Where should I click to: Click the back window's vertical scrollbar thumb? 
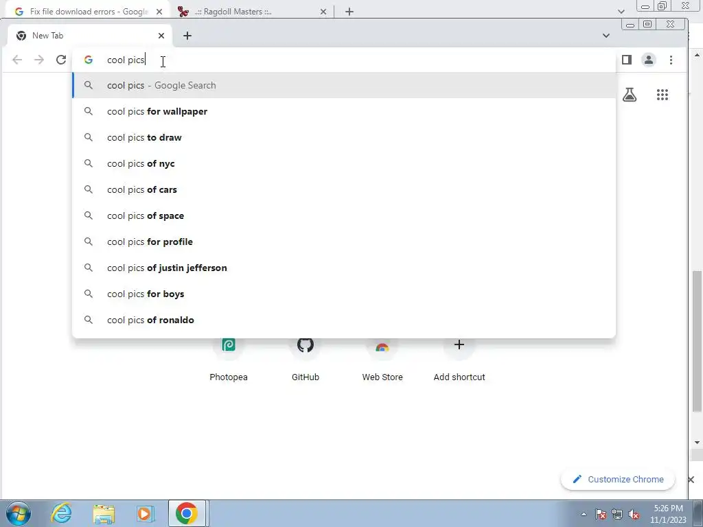click(x=696, y=340)
